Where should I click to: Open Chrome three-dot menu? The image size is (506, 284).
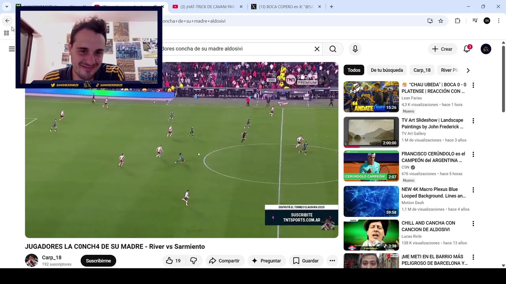point(498,21)
